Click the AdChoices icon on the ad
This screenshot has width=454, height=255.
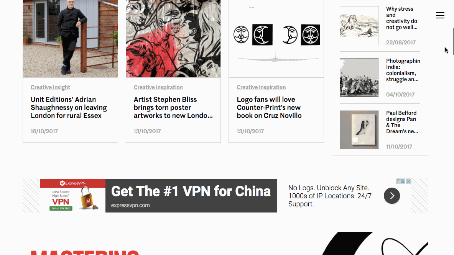(x=401, y=181)
